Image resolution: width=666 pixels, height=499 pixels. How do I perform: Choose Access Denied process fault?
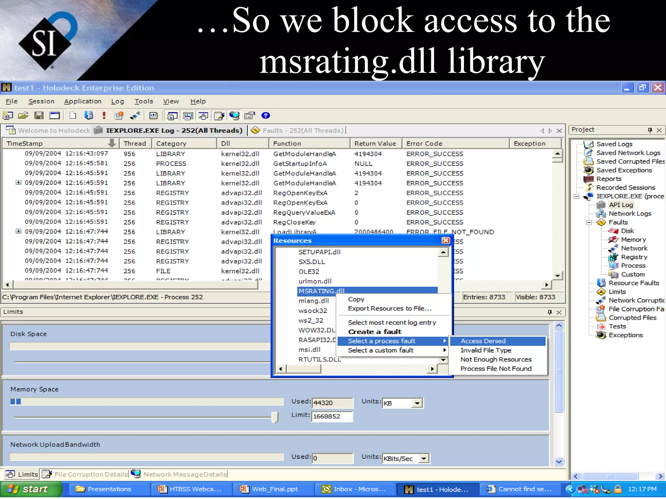[498, 341]
